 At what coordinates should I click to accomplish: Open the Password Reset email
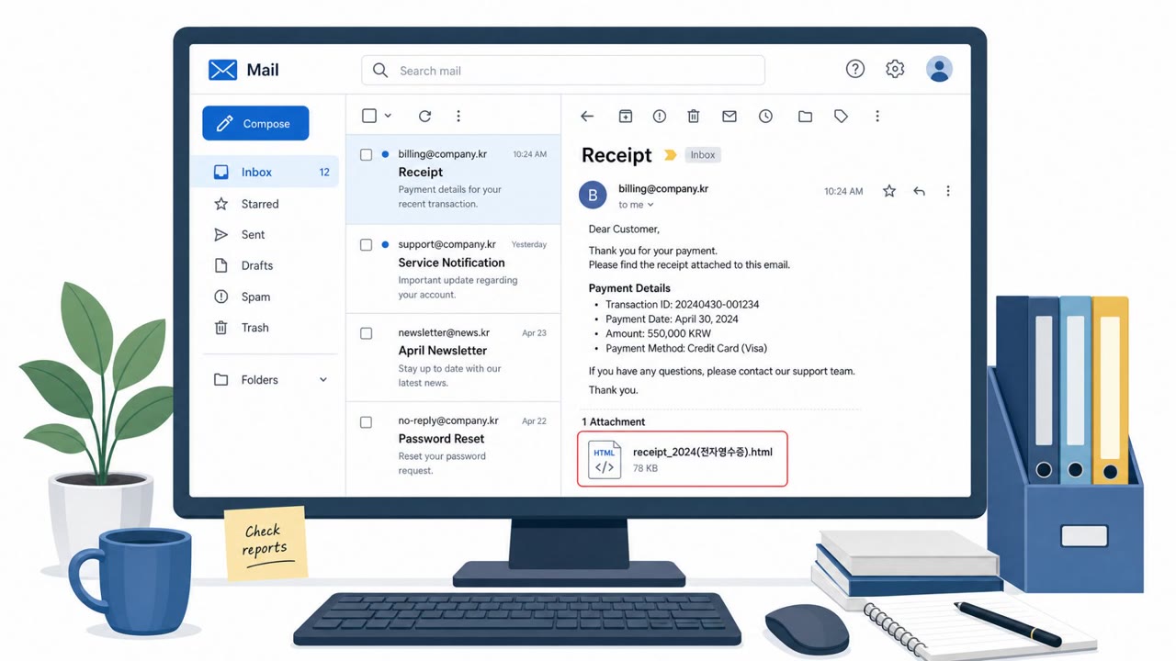point(453,447)
